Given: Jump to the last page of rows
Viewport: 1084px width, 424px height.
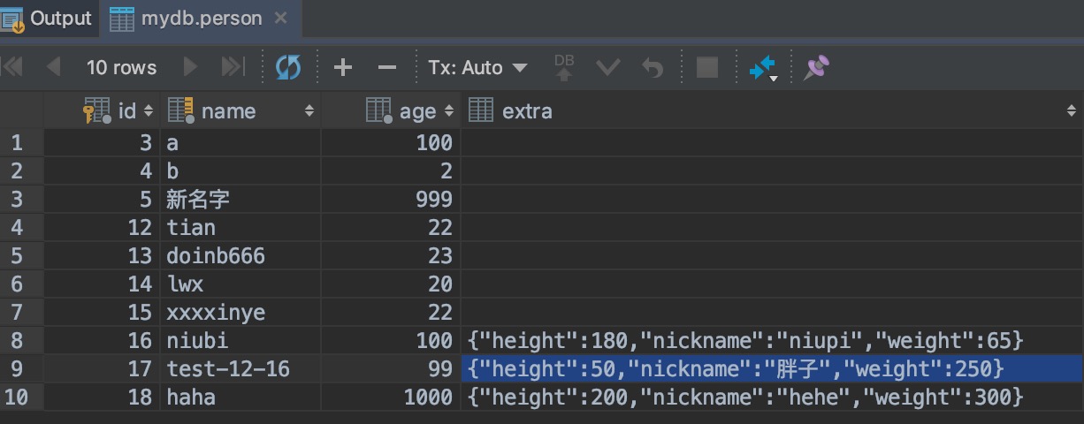Looking at the screenshot, I should pyautogui.click(x=233, y=67).
